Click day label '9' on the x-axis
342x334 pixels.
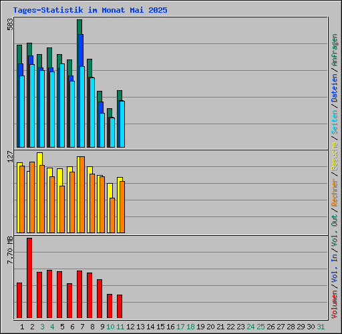(102, 327)
